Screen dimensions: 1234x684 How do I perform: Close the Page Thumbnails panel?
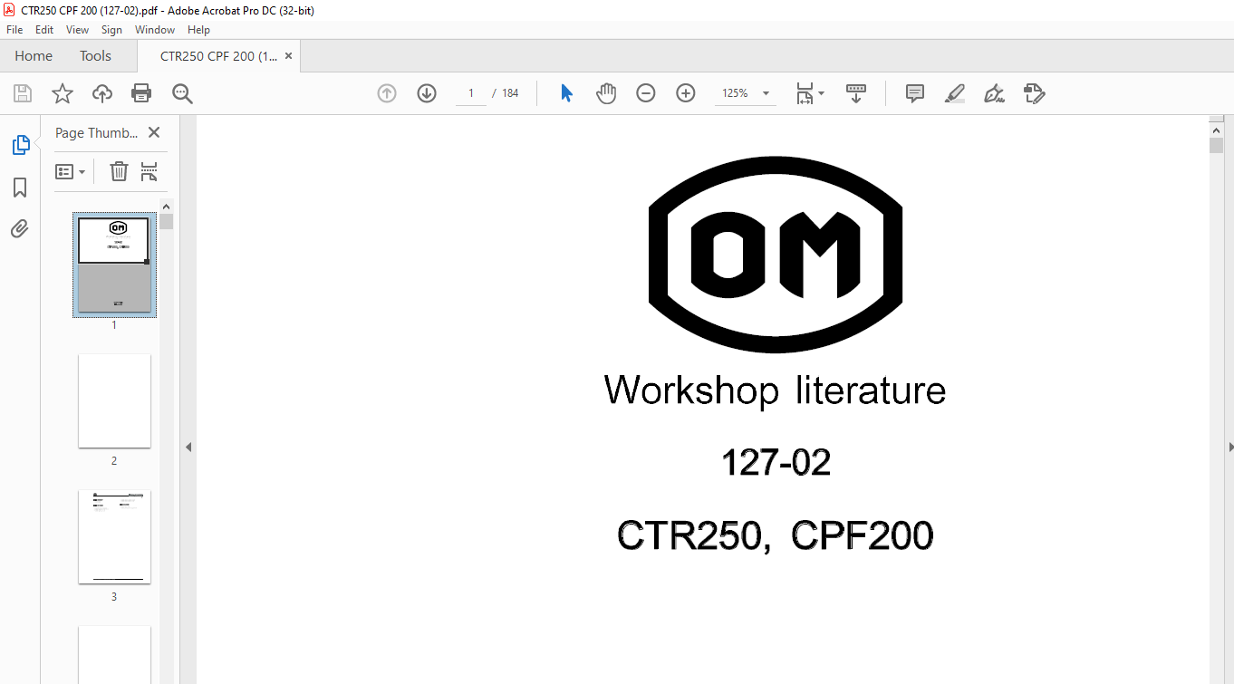tap(154, 132)
